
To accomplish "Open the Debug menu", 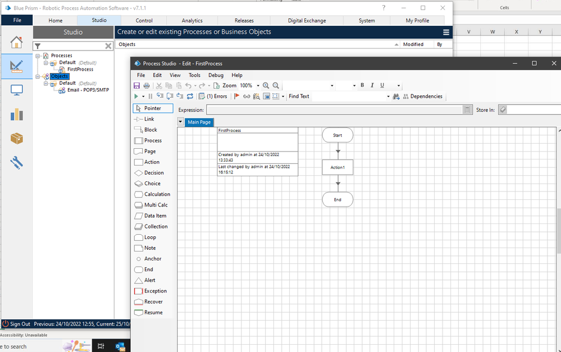I will [216, 75].
